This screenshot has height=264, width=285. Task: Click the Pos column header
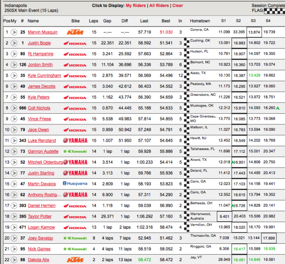click(x=7, y=21)
